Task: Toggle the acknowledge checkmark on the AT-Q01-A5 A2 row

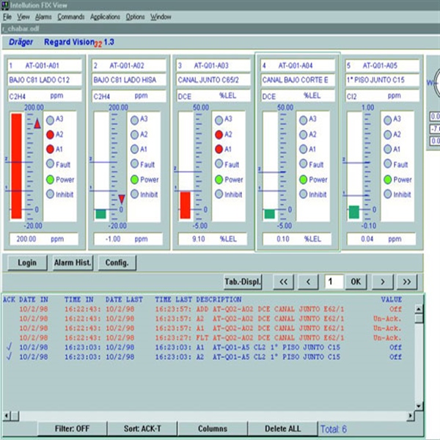Action: tap(9, 357)
